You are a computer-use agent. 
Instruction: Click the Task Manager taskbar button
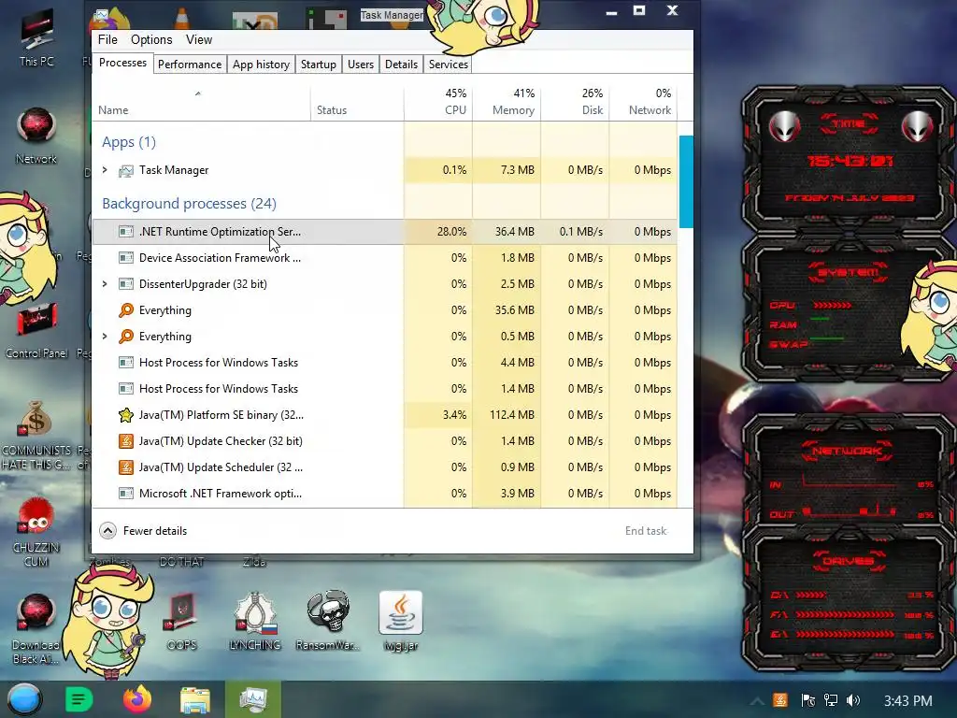252,699
